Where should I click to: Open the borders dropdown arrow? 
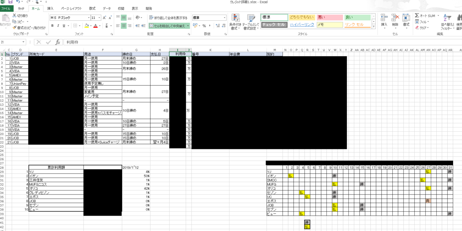pyautogui.click(x=79, y=26)
